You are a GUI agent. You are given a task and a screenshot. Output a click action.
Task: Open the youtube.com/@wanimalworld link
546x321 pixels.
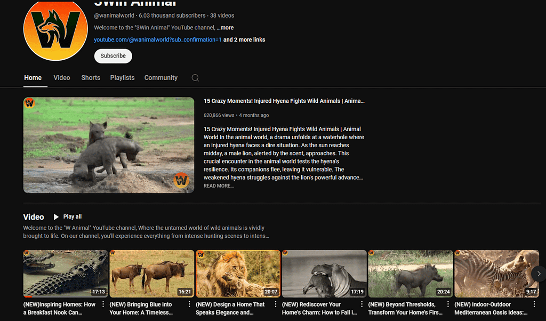(x=158, y=39)
